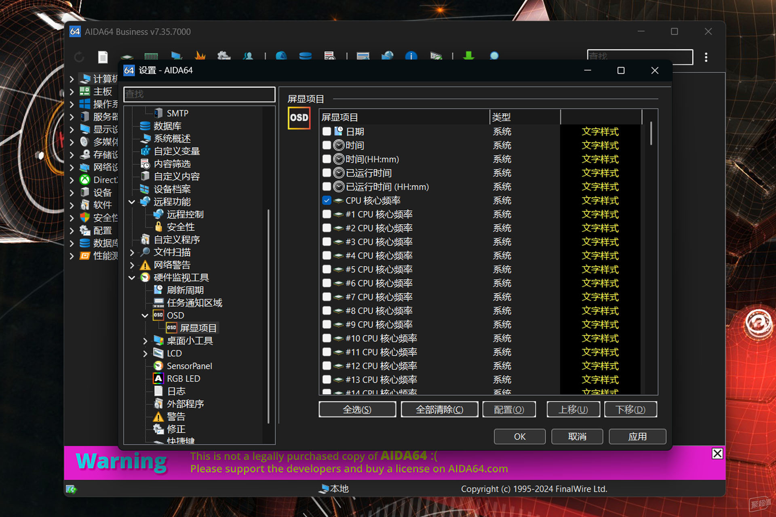776x517 pixels.
Task: Expand 软件 node in main window tree
Action: (72, 205)
